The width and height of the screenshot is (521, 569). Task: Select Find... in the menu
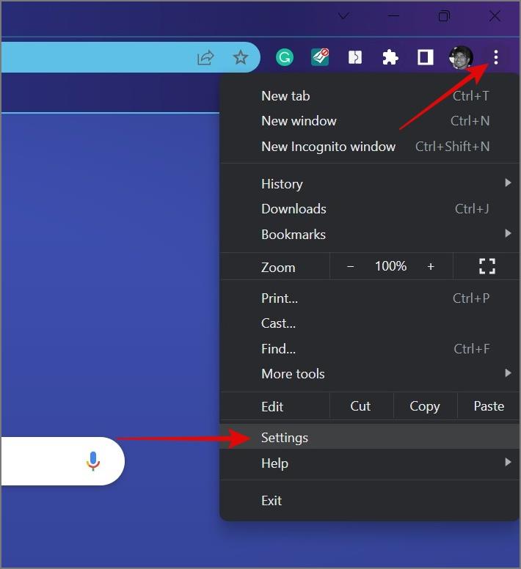[370, 349]
